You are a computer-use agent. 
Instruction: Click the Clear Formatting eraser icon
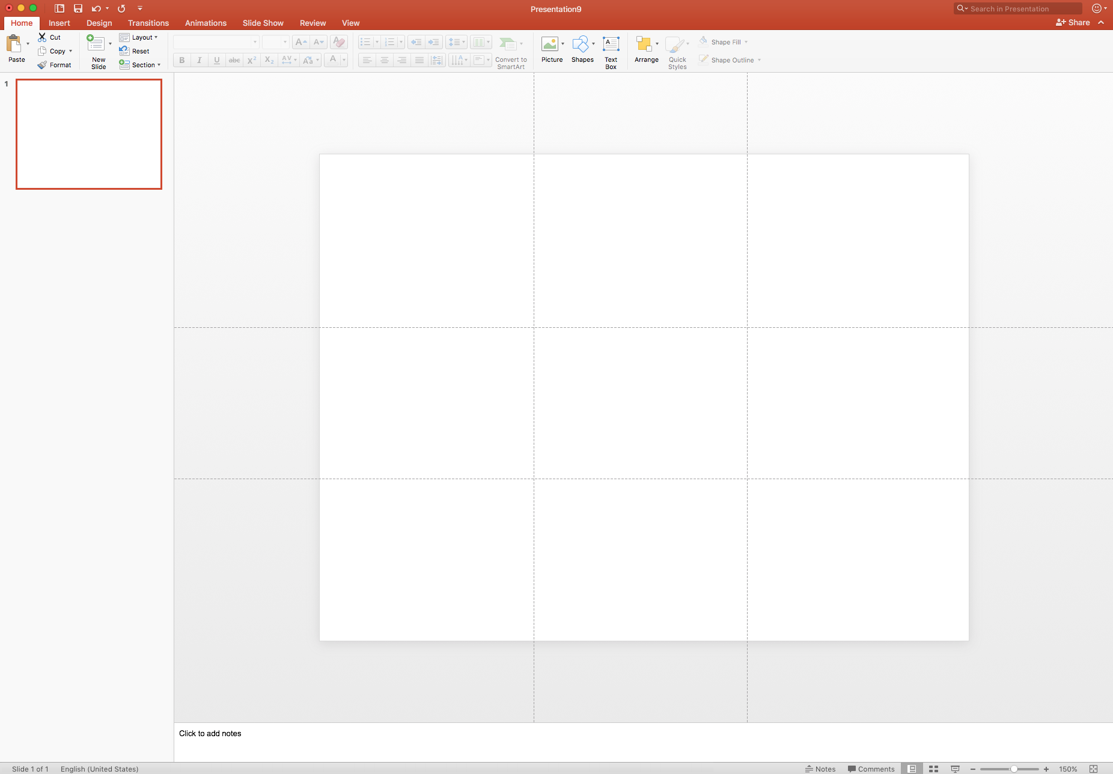(x=338, y=42)
